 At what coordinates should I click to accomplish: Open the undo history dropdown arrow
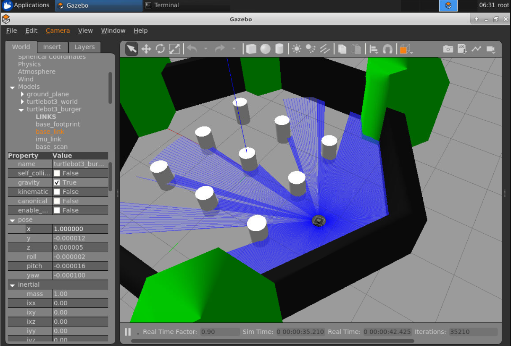[x=205, y=49]
